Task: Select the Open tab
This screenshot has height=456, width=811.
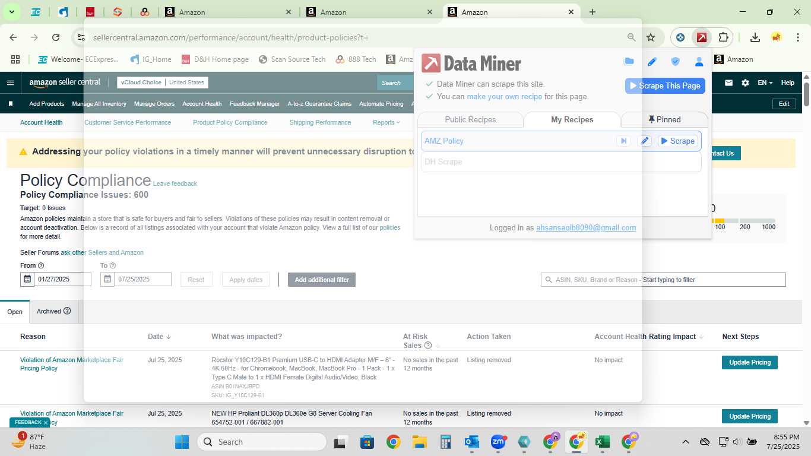Action: 15,312
